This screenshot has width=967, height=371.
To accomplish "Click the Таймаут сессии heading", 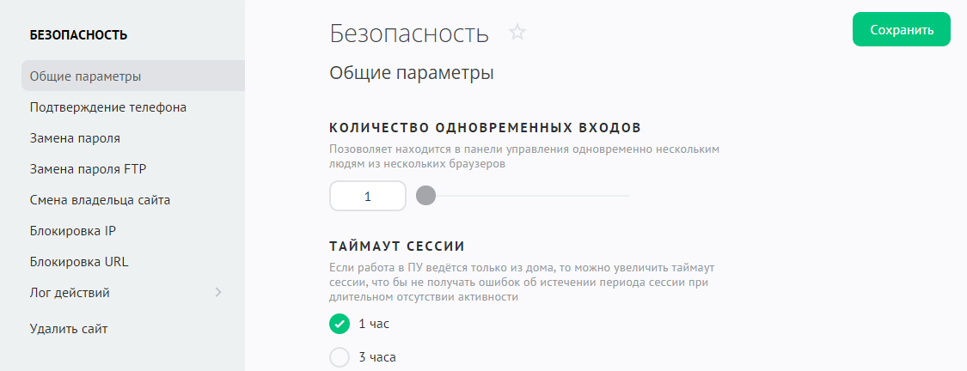I will click(397, 246).
